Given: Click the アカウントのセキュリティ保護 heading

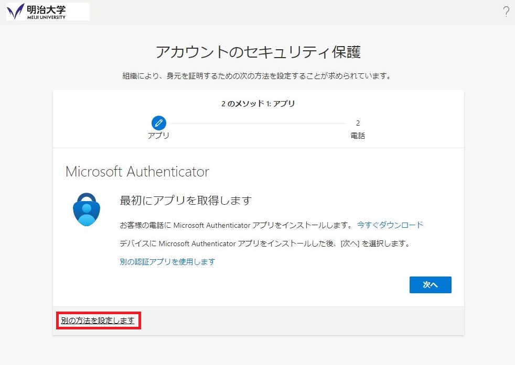Looking at the screenshot, I should point(258,52).
